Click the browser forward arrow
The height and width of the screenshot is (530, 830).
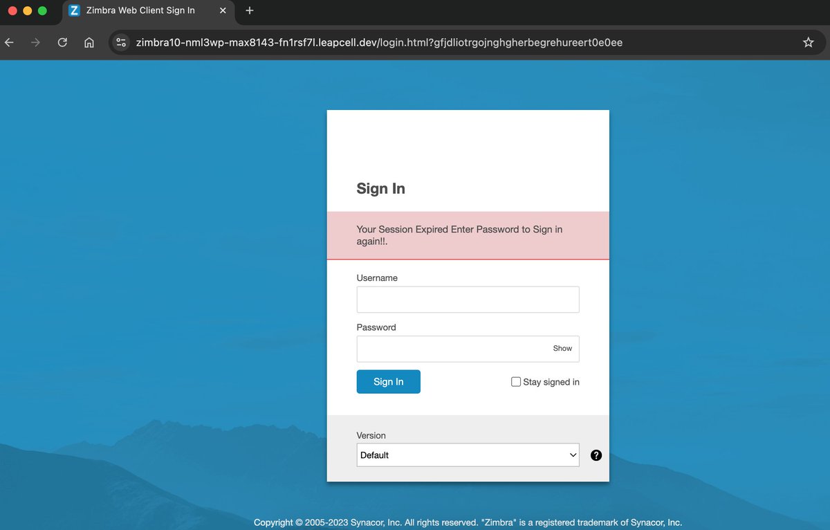pyautogui.click(x=36, y=42)
